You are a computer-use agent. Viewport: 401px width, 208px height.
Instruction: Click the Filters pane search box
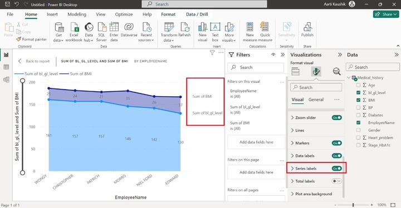(x=256, y=67)
